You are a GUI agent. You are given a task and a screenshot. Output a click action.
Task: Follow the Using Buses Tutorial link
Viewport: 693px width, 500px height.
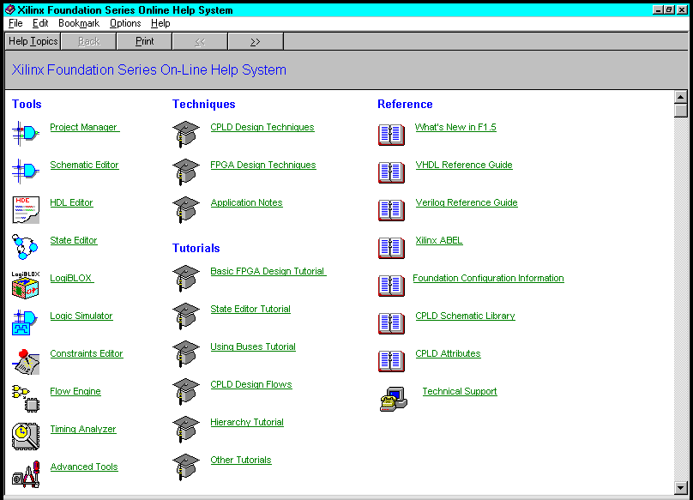tap(253, 347)
